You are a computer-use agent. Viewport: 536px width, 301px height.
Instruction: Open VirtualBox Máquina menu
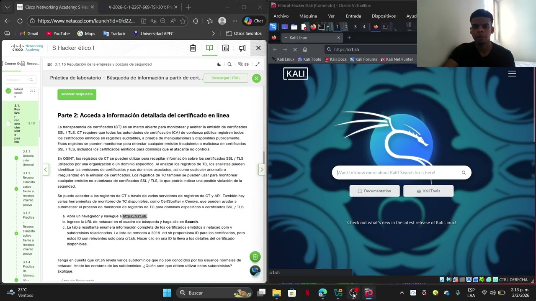point(308,16)
